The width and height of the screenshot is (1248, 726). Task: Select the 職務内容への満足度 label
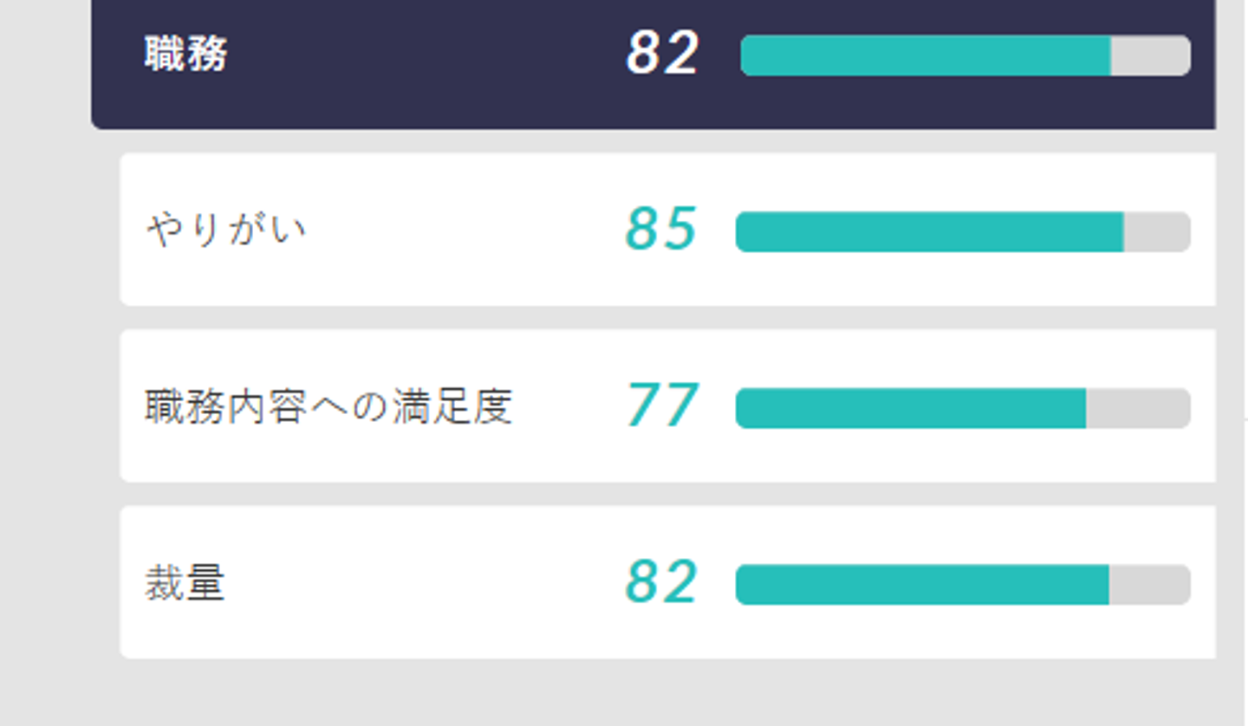coord(328,407)
